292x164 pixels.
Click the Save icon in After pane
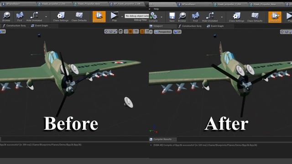[172, 17]
